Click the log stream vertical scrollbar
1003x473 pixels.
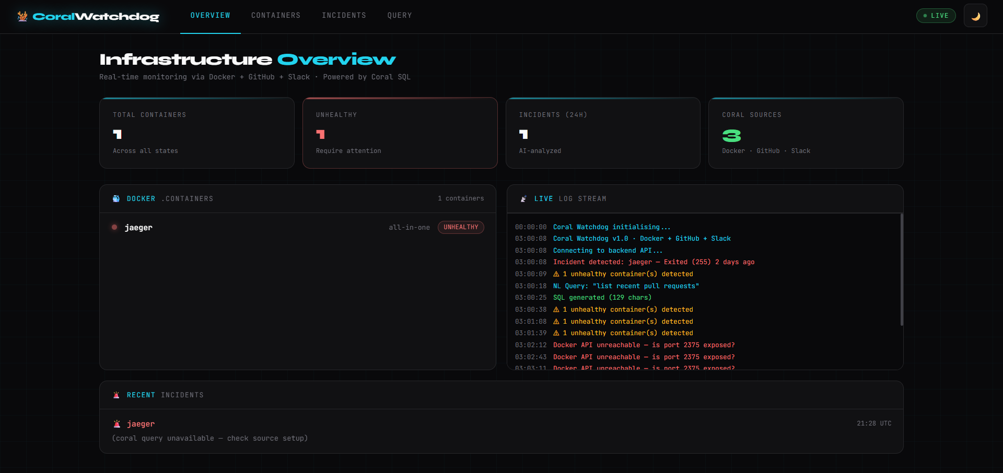[902, 269]
